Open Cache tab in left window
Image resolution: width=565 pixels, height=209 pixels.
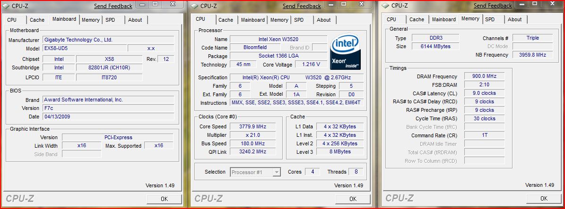tap(37, 20)
